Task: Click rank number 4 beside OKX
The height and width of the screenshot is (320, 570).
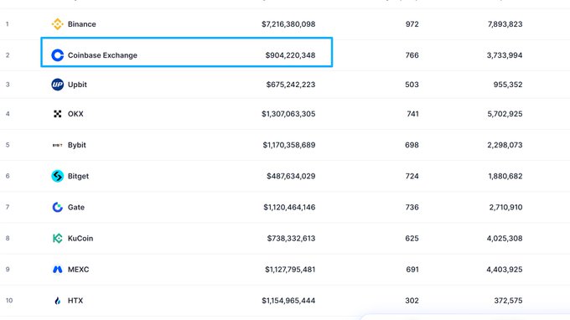Action: click(x=8, y=114)
